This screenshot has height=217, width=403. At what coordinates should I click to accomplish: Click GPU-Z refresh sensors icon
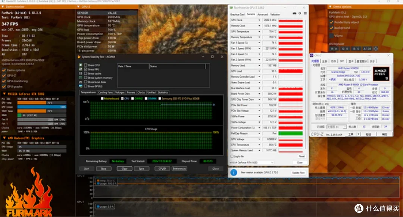tap(300, 13)
